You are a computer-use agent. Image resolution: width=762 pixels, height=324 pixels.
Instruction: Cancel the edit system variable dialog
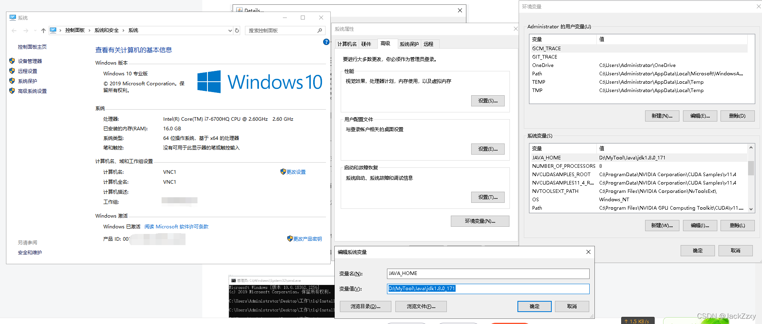[572, 306]
